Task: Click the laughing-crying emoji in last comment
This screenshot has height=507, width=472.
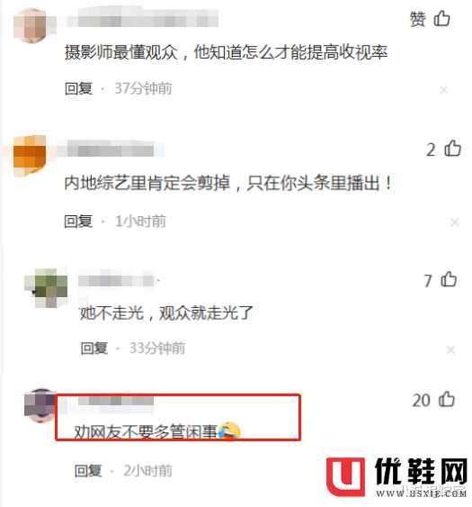Action: point(229,430)
